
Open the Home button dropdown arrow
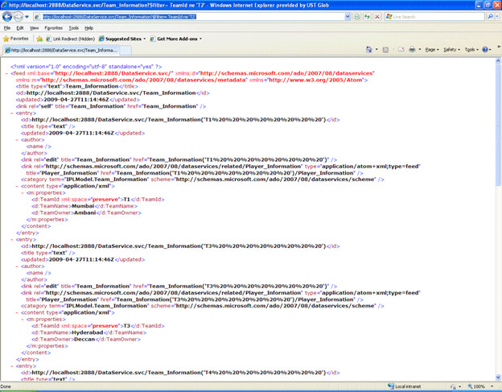[x=376, y=49]
